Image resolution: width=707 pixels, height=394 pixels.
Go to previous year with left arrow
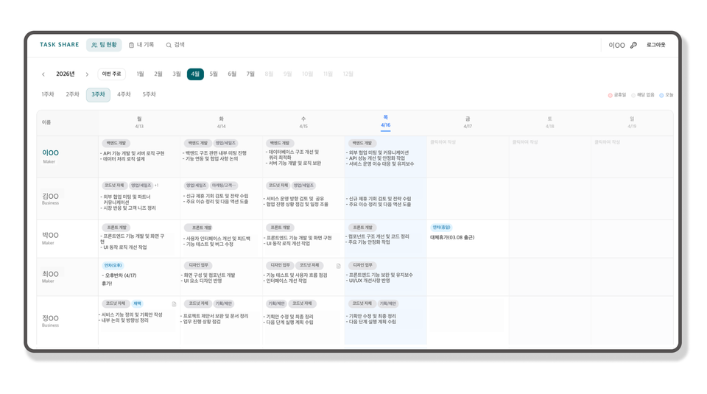(43, 74)
